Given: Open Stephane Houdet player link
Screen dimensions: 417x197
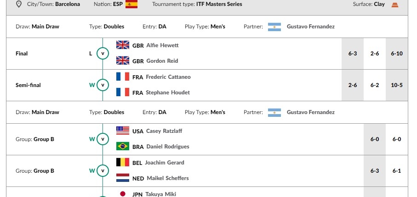Looking at the screenshot, I should [168, 93].
